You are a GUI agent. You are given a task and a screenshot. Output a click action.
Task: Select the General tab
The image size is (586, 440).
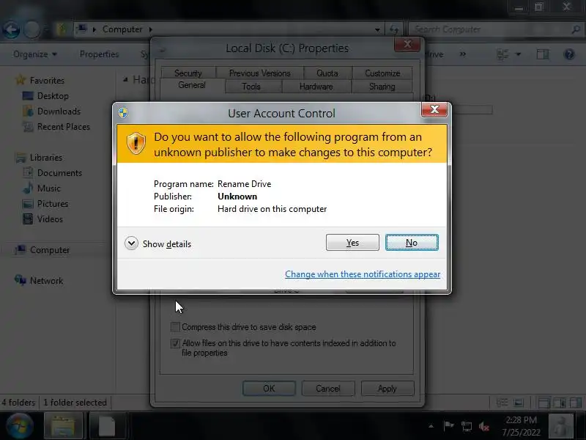192,85
